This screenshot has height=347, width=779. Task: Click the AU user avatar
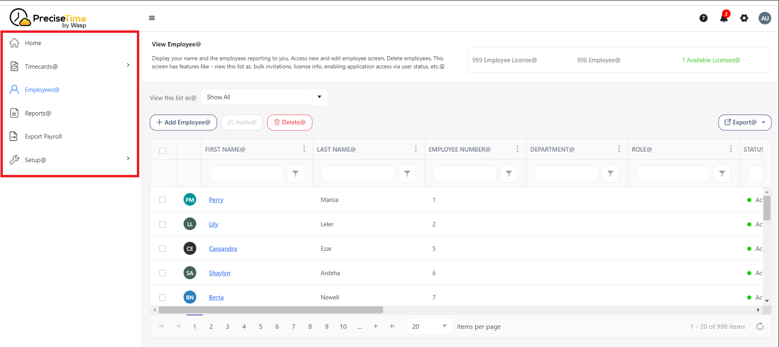(765, 18)
